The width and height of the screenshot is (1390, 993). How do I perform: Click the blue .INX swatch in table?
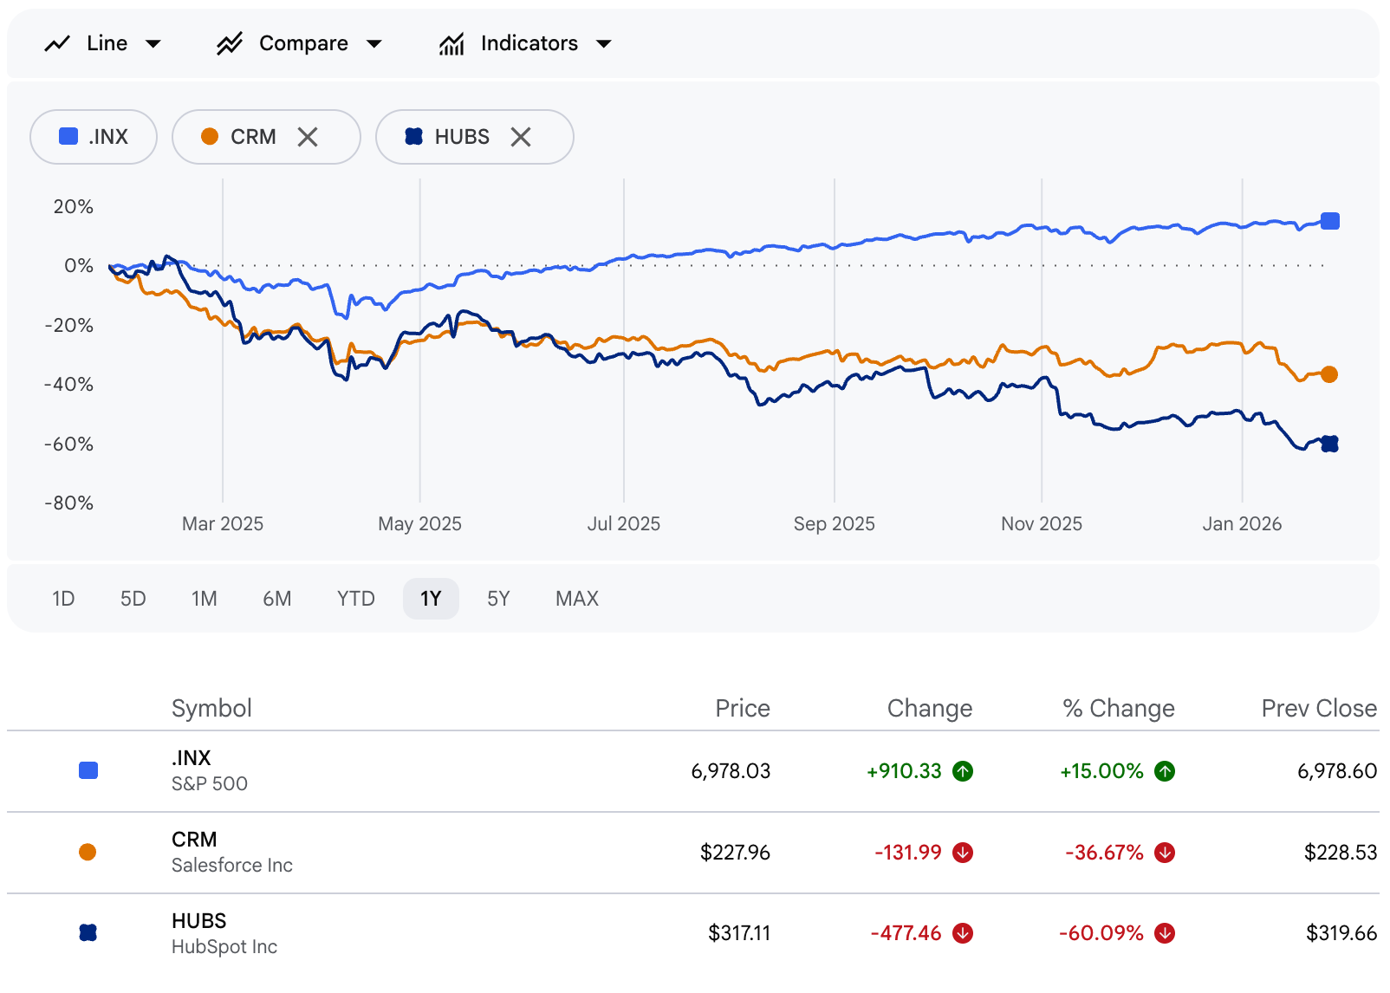88,770
